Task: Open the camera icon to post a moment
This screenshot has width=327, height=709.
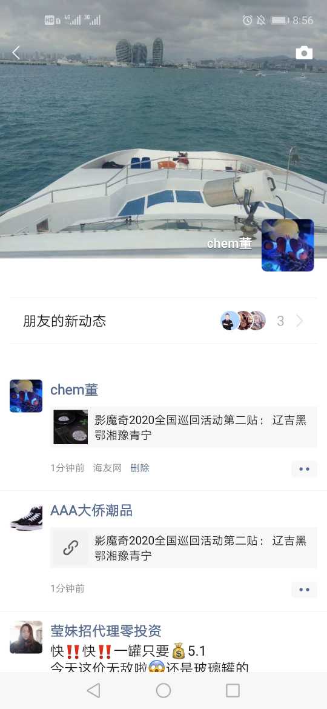Action: tap(304, 53)
